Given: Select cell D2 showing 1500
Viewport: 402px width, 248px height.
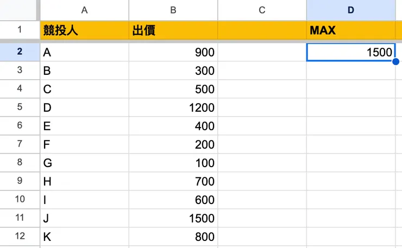Looking at the screenshot, I should (350, 52).
